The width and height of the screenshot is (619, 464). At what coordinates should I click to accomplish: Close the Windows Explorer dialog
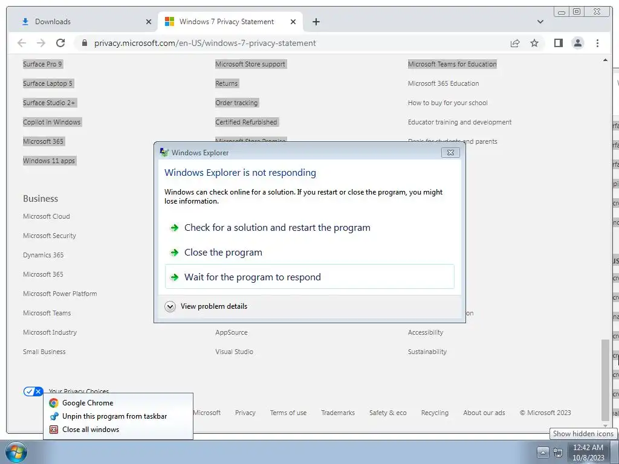click(x=450, y=153)
